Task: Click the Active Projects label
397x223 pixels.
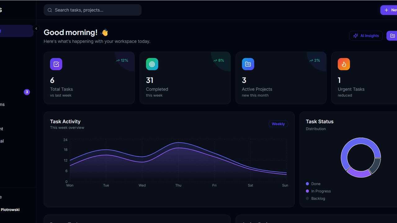Action: 257,89
